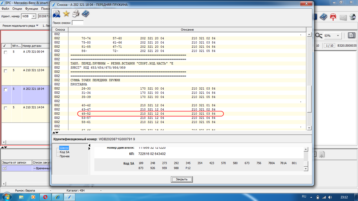
Task: Click the footnote list scroll up arrow
Action: tap(309, 35)
